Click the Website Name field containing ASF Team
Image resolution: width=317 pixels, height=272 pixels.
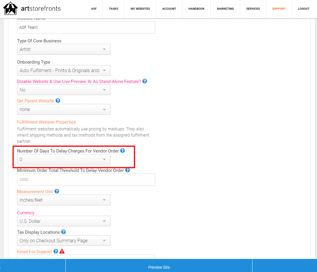pyautogui.click(x=86, y=27)
